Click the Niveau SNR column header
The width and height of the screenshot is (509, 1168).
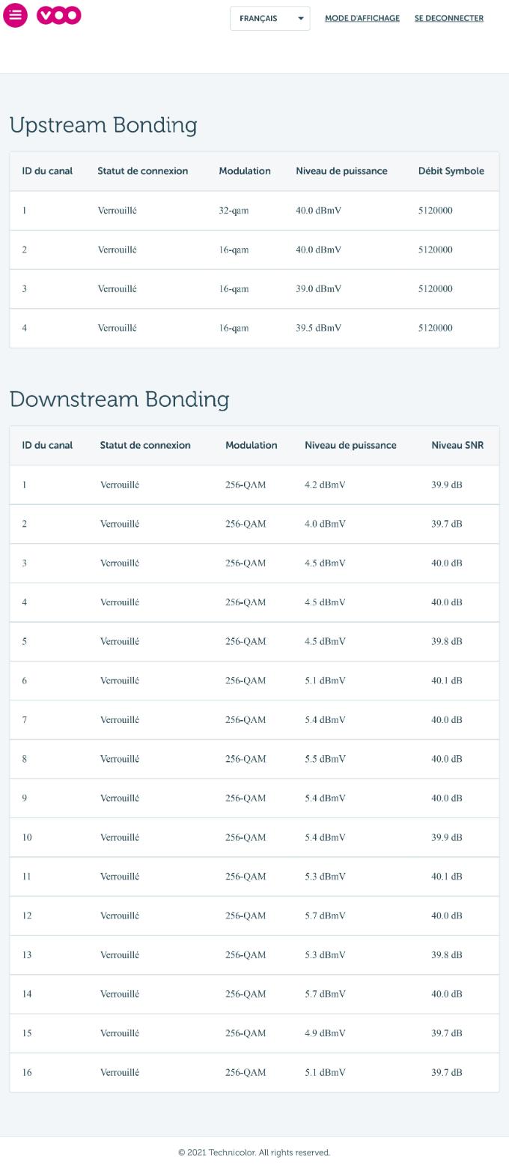pyautogui.click(x=457, y=445)
